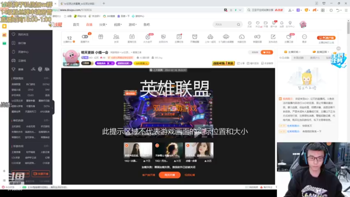Open the middle recommended stream thumbnail (31万)
Image resolution: width=350 pixels, height=197 pixels.
pos(168,150)
